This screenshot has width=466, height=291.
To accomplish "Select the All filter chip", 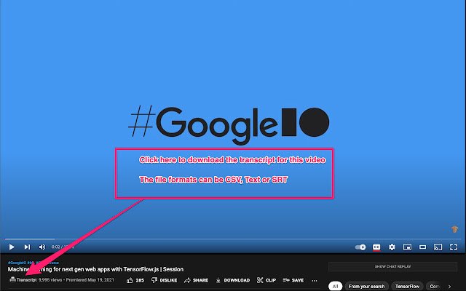I will click(335, 286).
